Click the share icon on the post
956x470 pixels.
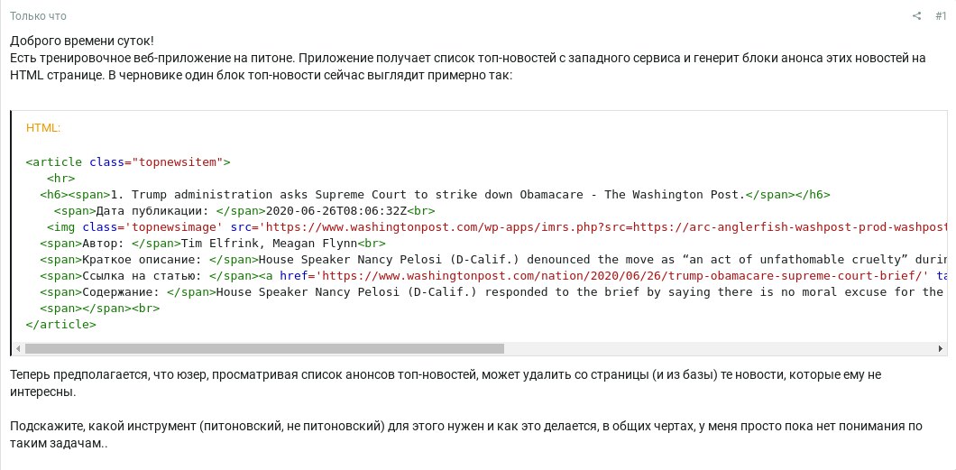tap(916, 16)
